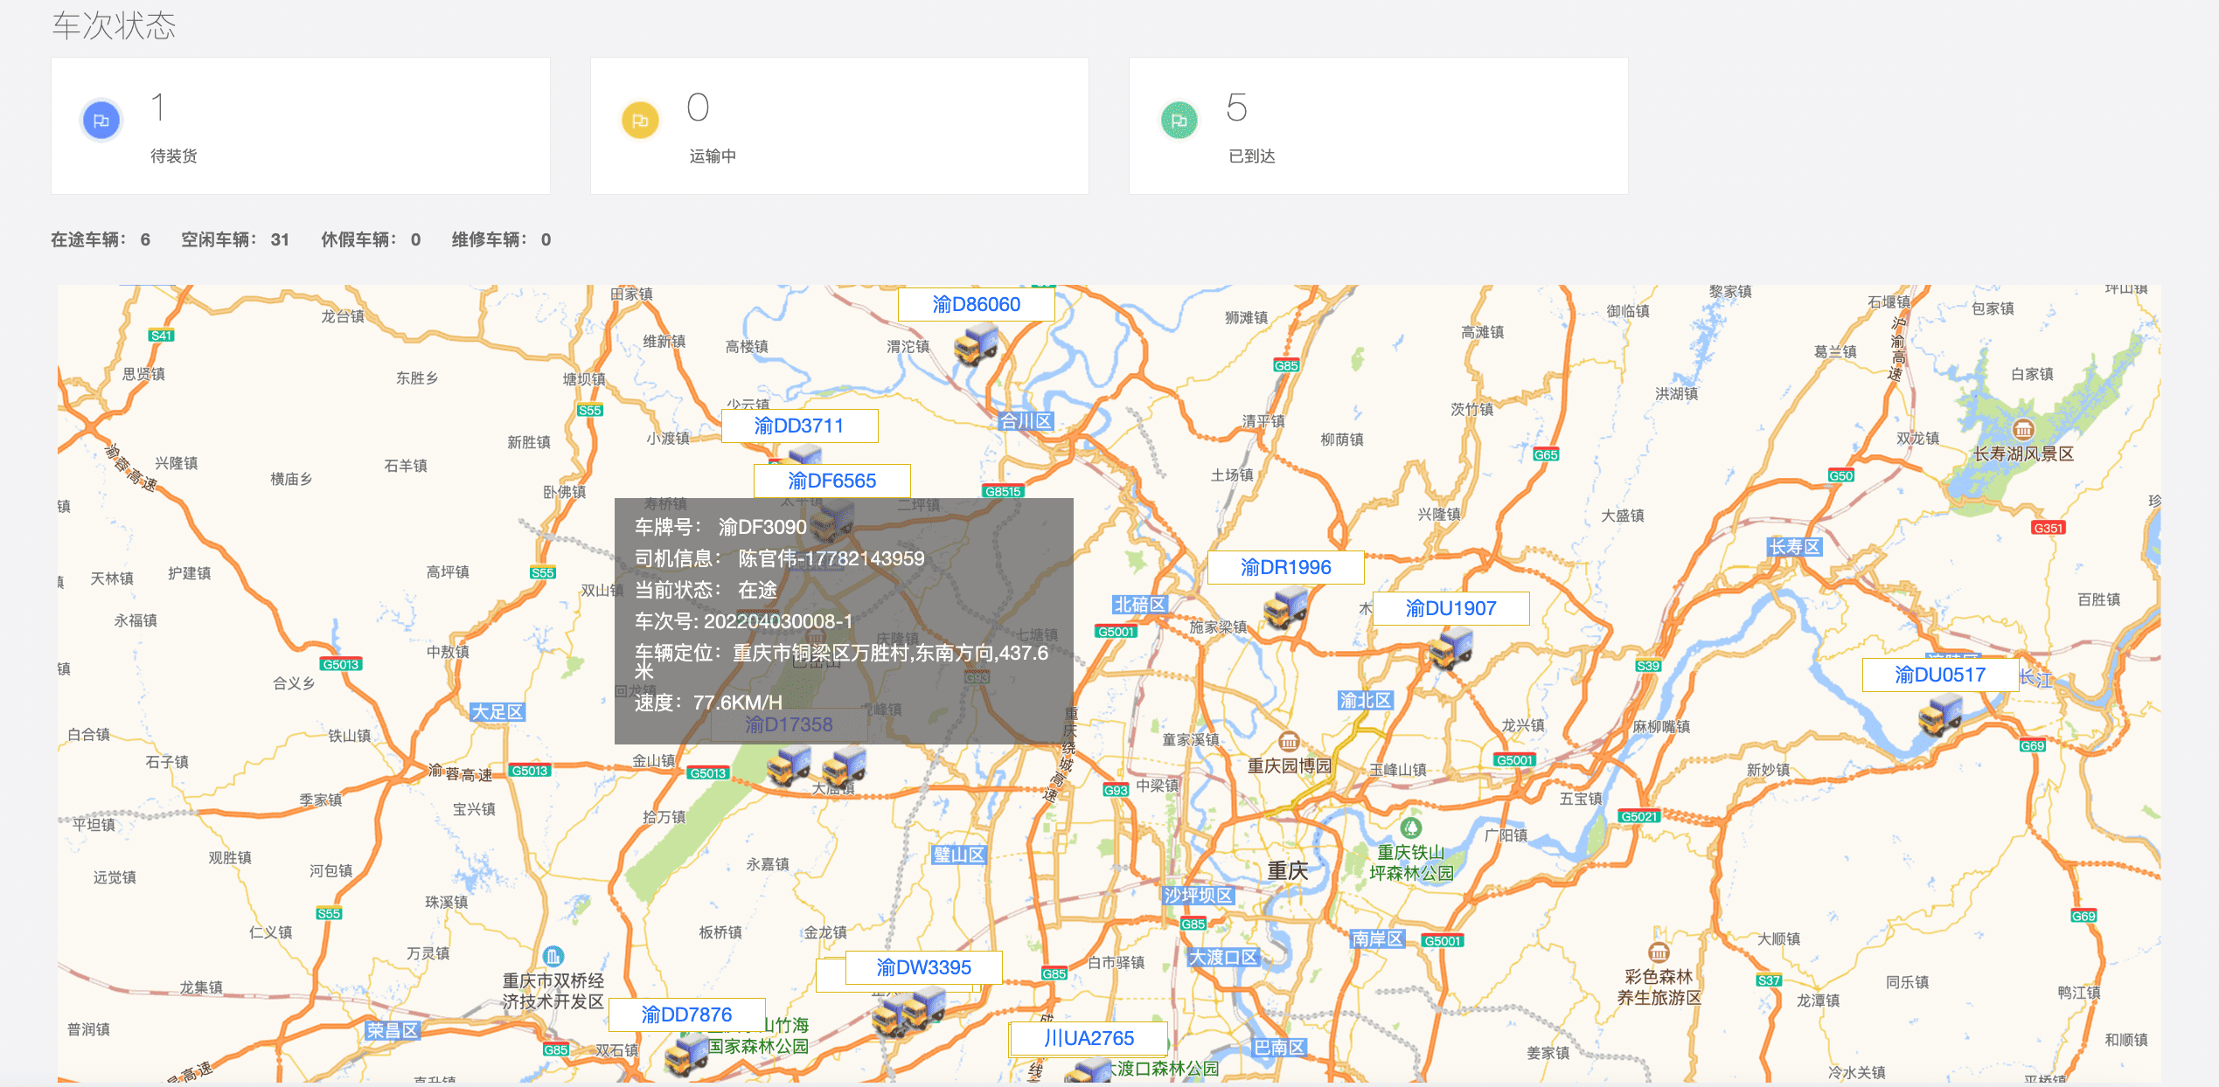Select the 渝DD3711 vehicle label

coord(799,426)
